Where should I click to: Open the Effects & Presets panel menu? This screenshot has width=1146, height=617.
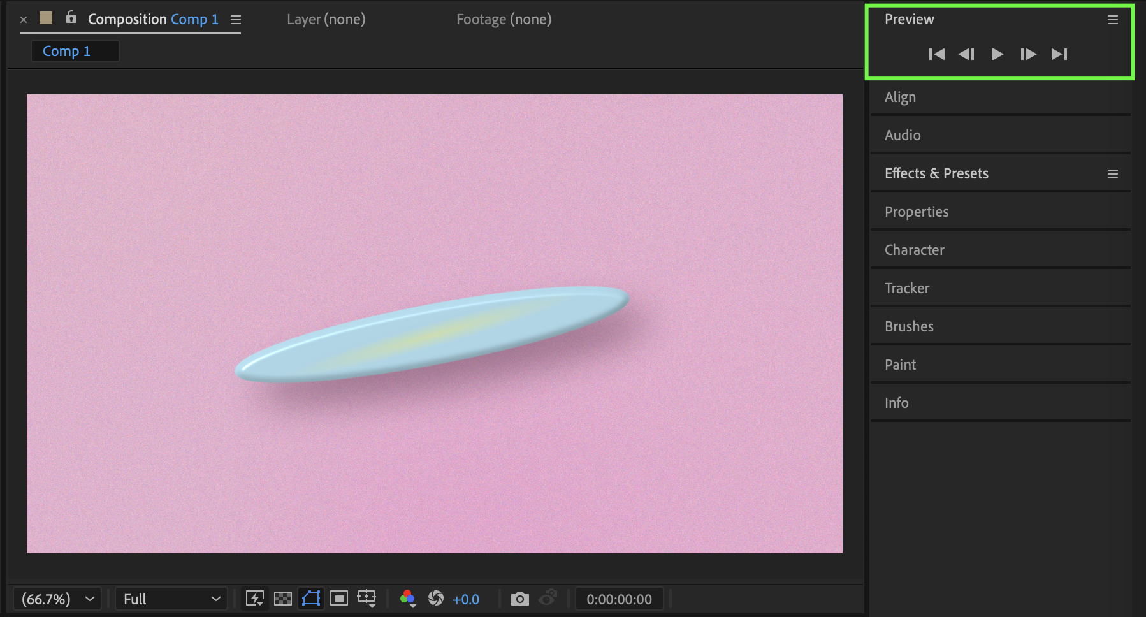pos(1112,174)
